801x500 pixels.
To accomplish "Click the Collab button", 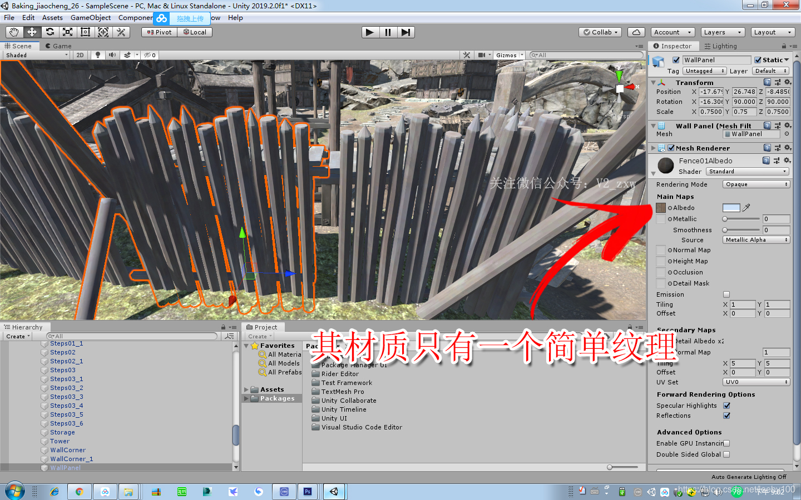I will 600,32.
